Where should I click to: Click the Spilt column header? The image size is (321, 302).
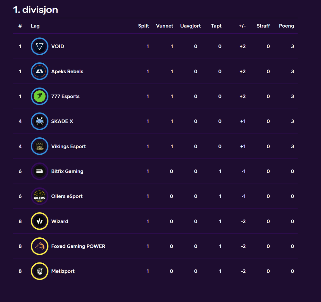pyautogui.click(x=143, y=26)
